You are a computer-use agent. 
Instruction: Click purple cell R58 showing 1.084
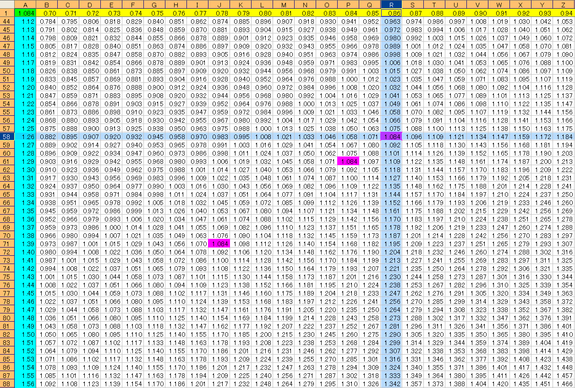pos(391,137)
